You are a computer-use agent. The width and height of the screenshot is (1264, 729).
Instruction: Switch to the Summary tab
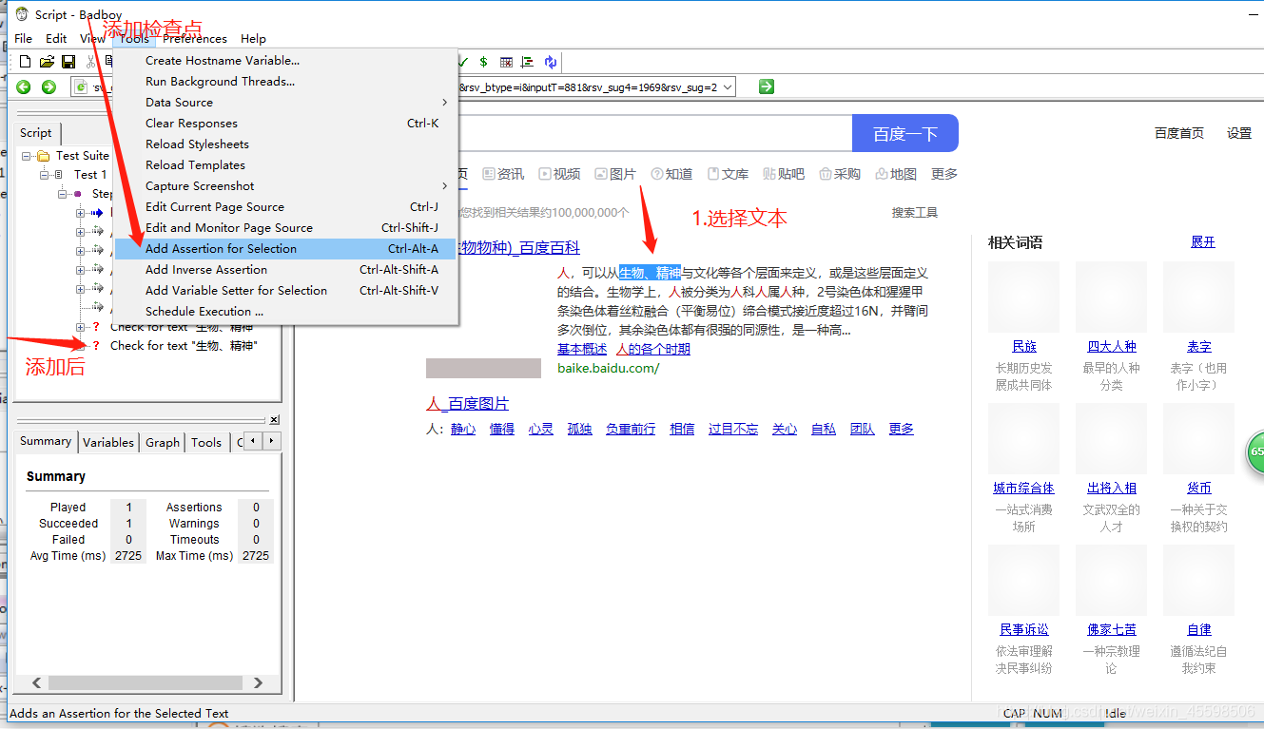point(46,441)
